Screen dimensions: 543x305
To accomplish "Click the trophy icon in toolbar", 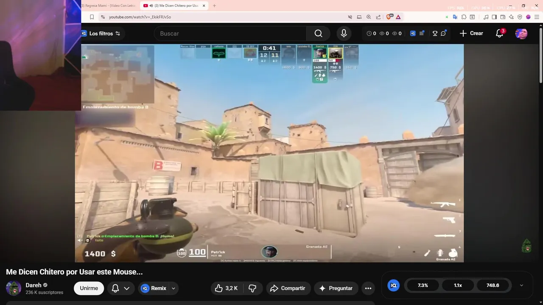I will click(x=435, y=33).
